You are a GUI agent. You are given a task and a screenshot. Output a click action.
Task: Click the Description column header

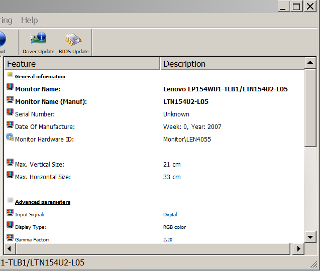(x=233, y=64)
